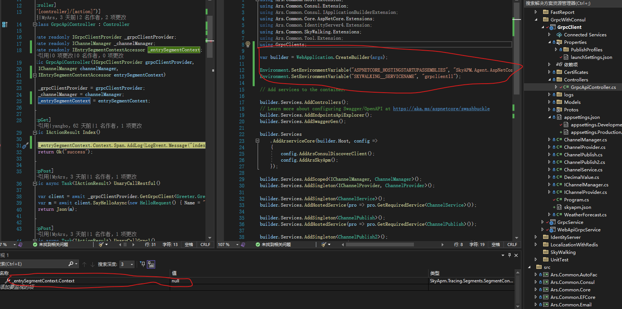Click the GrpcClient project icon
This screenshot has height=309, width=622.
(x=553, y=27)
